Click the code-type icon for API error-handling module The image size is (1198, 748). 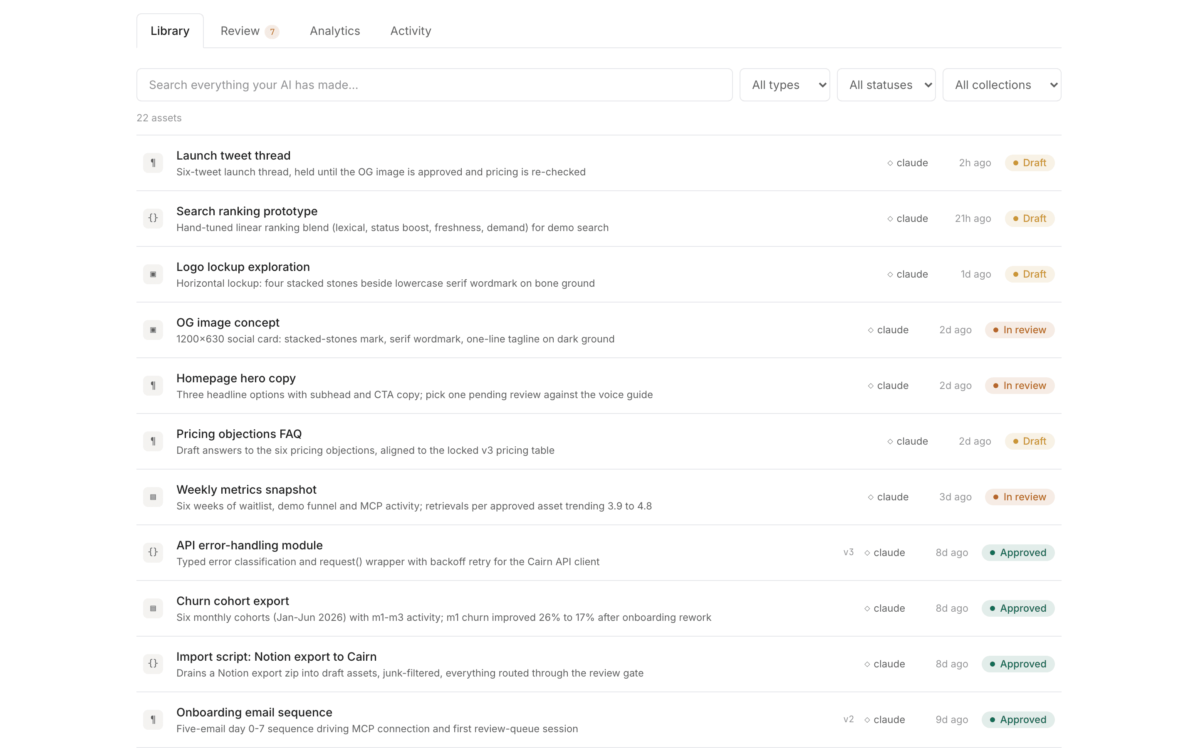click(153, 553)
